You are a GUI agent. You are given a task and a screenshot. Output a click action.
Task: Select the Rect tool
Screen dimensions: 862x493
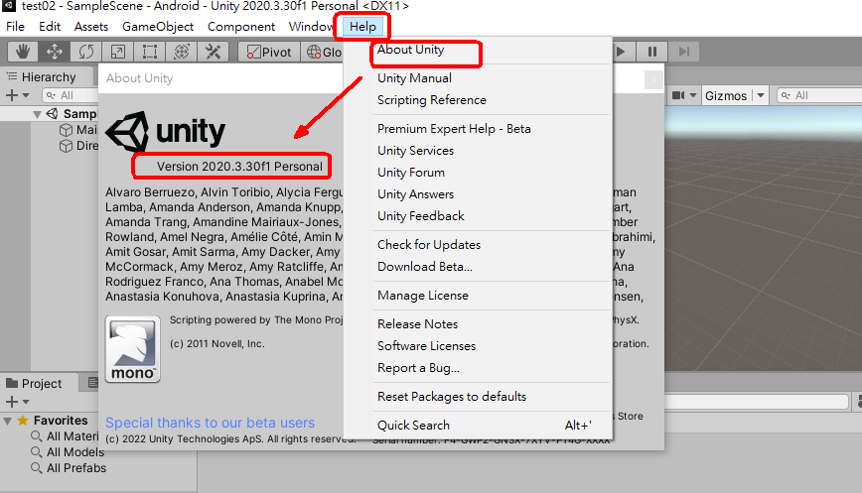(x=150, y=52)
